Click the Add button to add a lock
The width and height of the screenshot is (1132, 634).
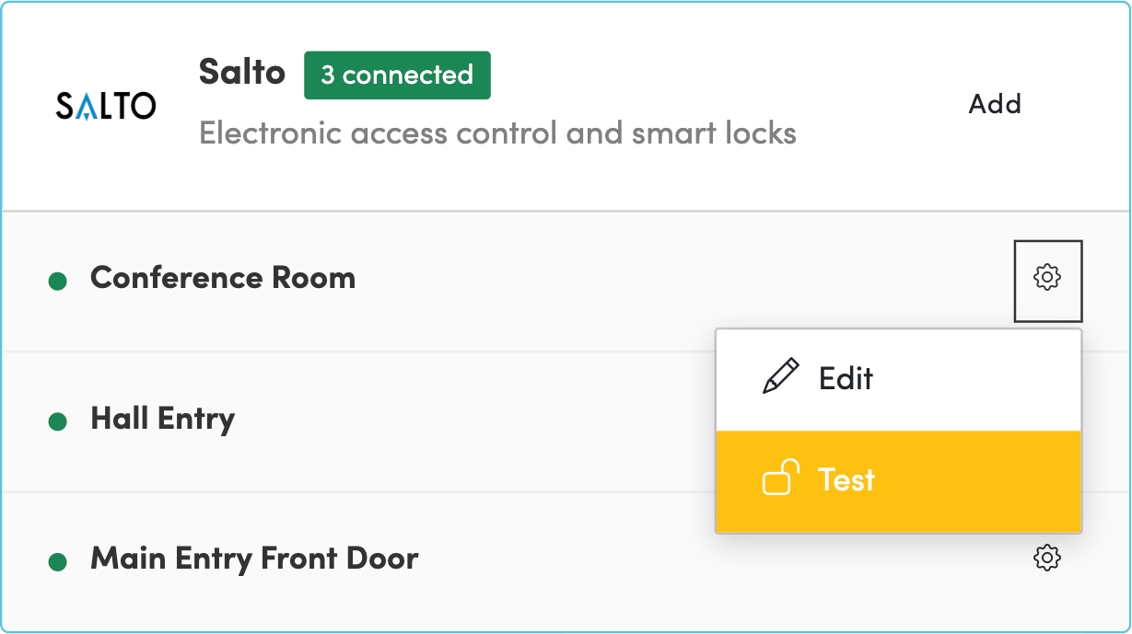pos(994,104)
